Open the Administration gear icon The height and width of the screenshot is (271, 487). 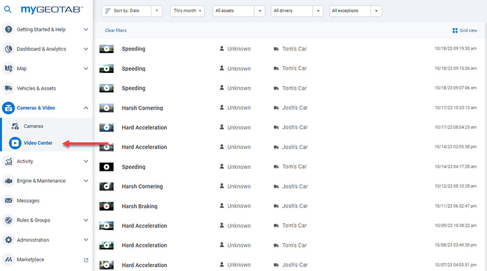8,240
